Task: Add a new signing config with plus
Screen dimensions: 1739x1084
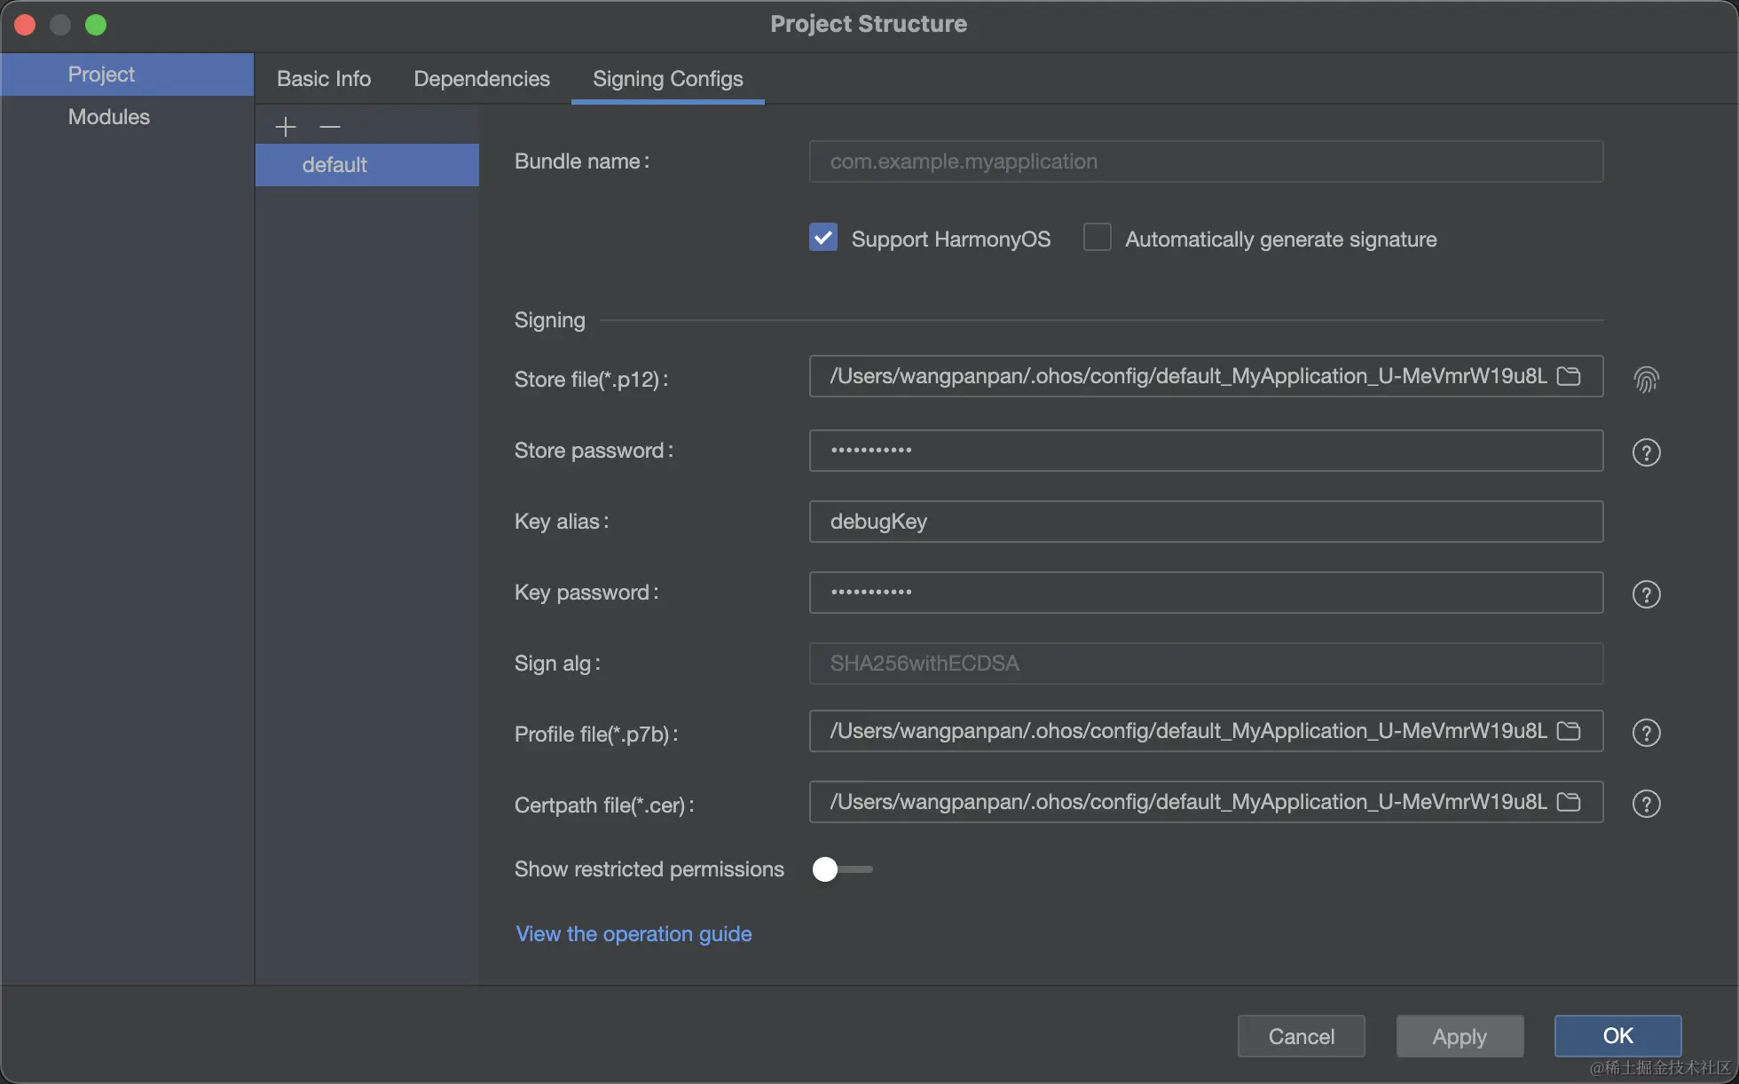Action: click(286, 127)
